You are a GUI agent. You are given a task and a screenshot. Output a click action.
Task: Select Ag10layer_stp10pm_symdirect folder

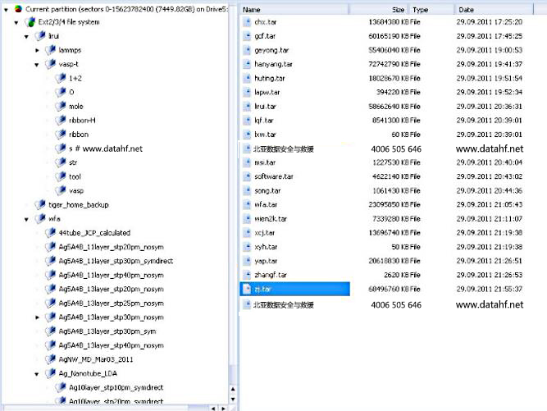[116, 388]
